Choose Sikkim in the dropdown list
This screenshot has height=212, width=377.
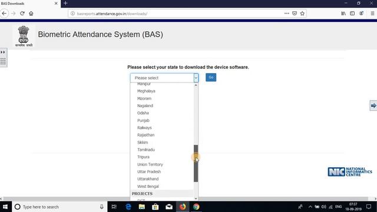143,143
